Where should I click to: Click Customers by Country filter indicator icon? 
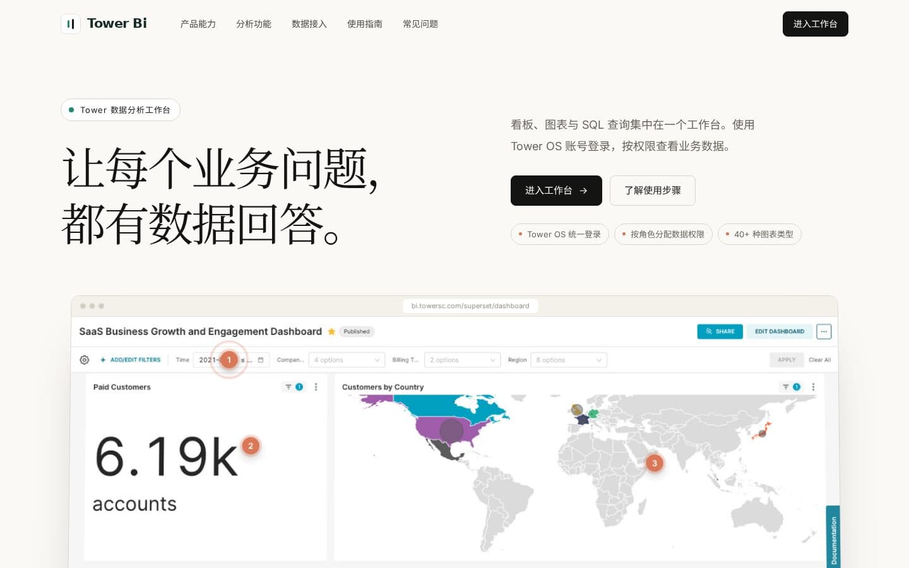pos(791,387)
